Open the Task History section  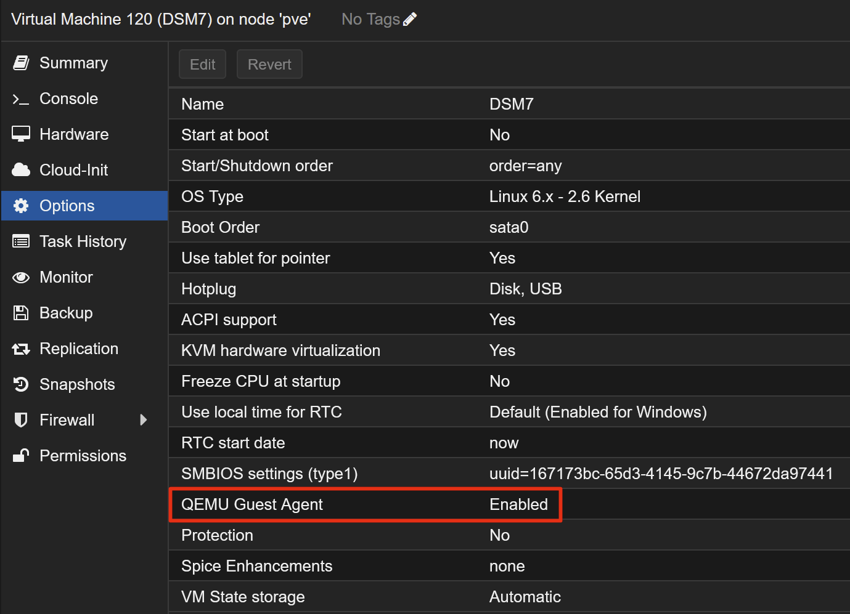pos(83,241)
